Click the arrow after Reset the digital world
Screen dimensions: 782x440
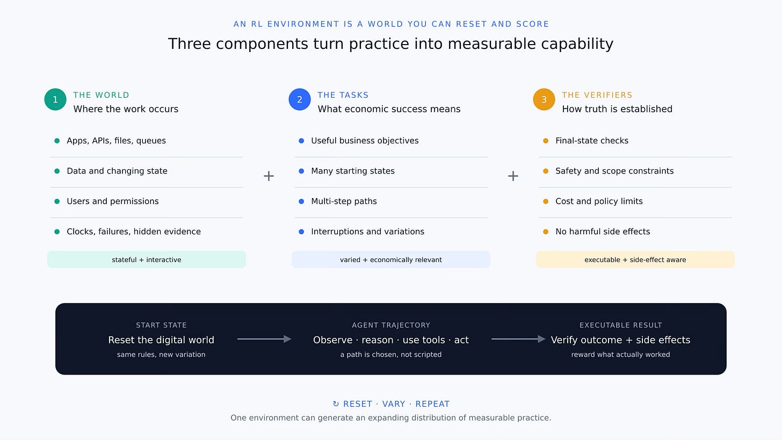tap(264, 339)
